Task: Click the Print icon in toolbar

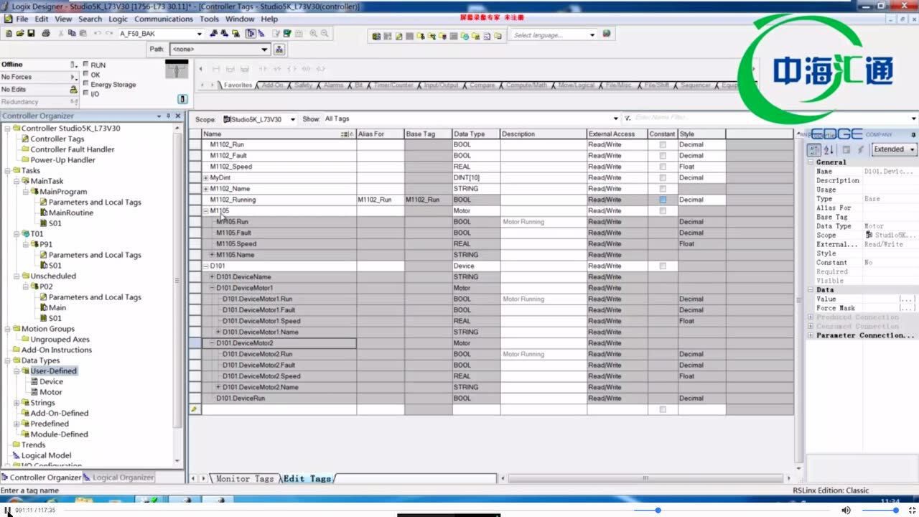Action: point(46,34)
